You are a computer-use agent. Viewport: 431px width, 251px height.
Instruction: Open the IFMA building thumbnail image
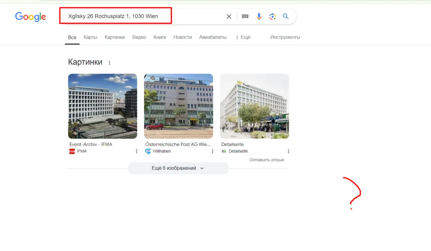103,106
